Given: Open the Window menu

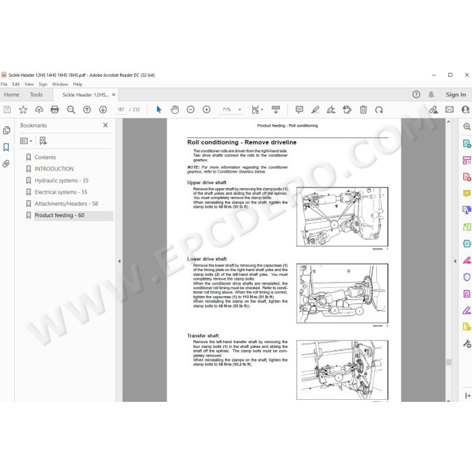Looking at the screenshot, I should [x=60, y=84].
